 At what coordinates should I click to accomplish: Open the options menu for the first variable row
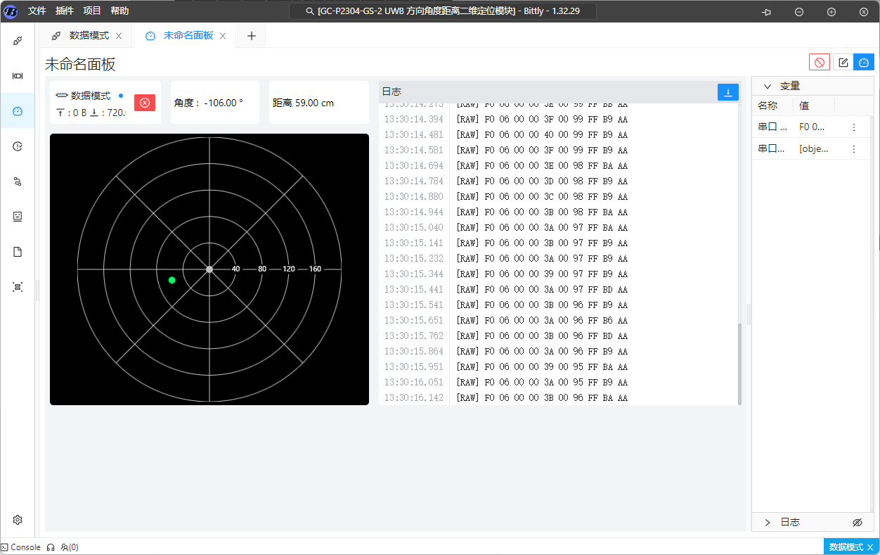click(854, 127)
